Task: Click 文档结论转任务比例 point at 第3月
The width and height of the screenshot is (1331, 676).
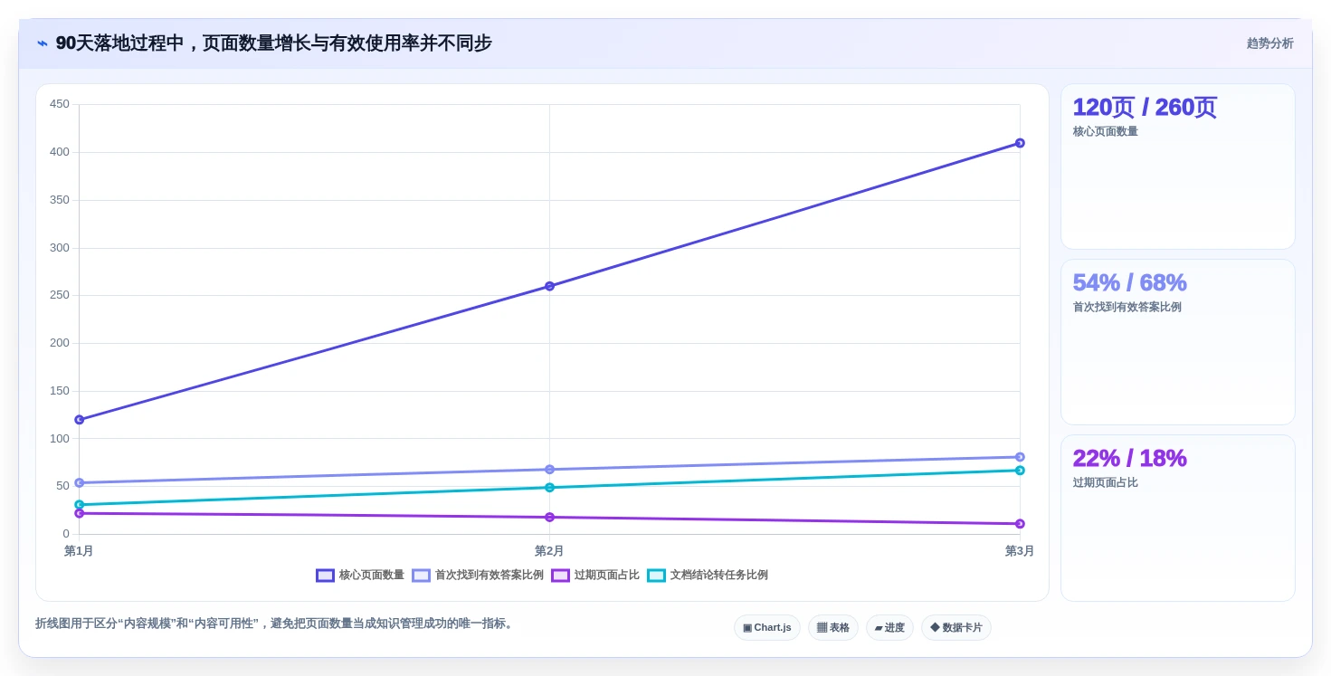Action: pyautogui.click(x=1020, y=471)
